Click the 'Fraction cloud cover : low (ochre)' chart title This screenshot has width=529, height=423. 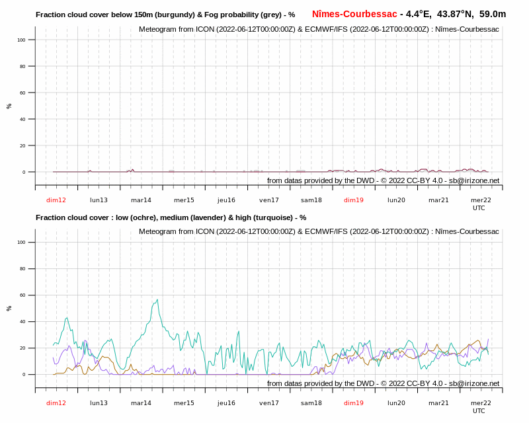[x=171, y=217]
